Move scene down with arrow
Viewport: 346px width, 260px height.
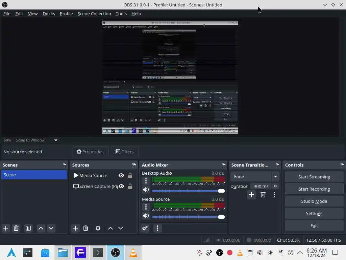(51, 228)
